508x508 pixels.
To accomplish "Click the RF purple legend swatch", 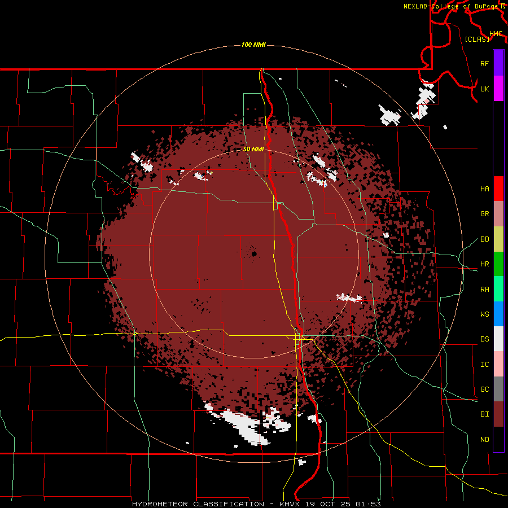I will click(498, 63).
